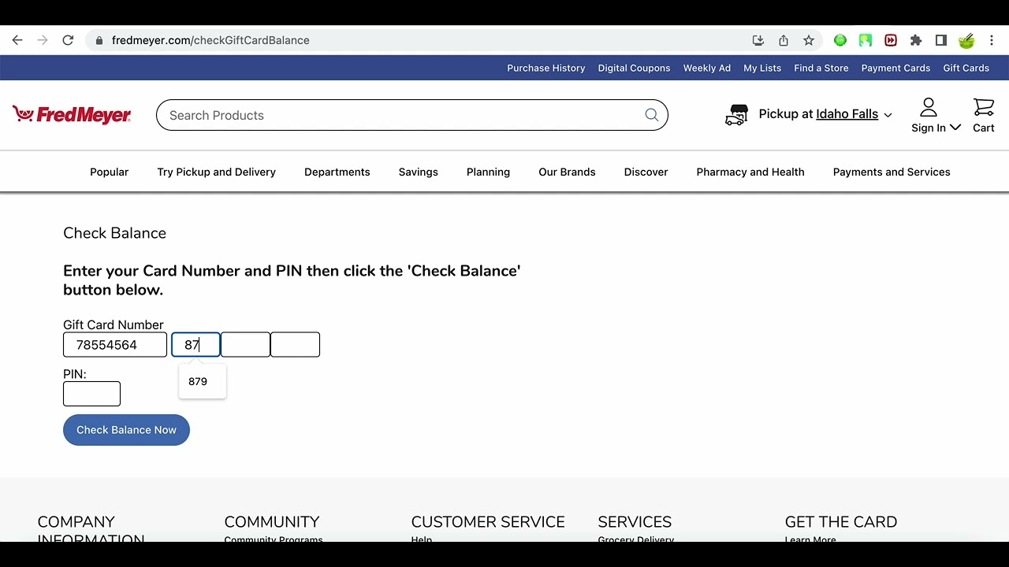Click the search magnifier icon
This screenshot has height=567, width=1009.
tap(652, 115)
